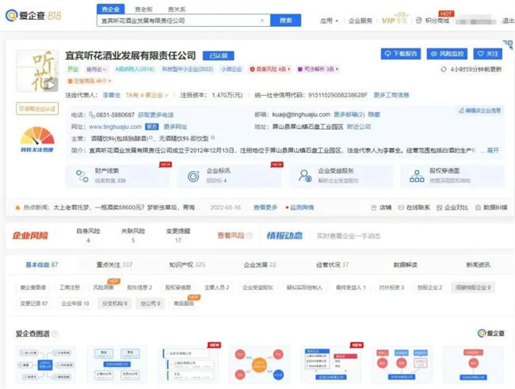Click the hot news flame icon

[x=17, y=207]
